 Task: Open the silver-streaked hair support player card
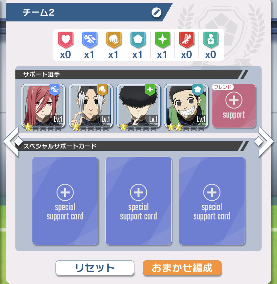point(91,106)
